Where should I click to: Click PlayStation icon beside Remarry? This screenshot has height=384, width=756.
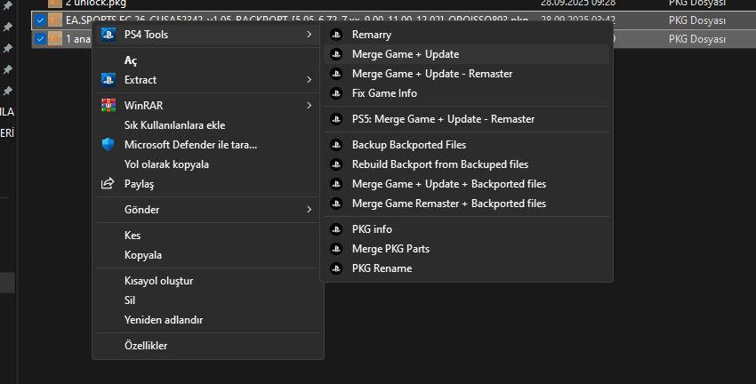pyautogui.click(x=335, y=35)
